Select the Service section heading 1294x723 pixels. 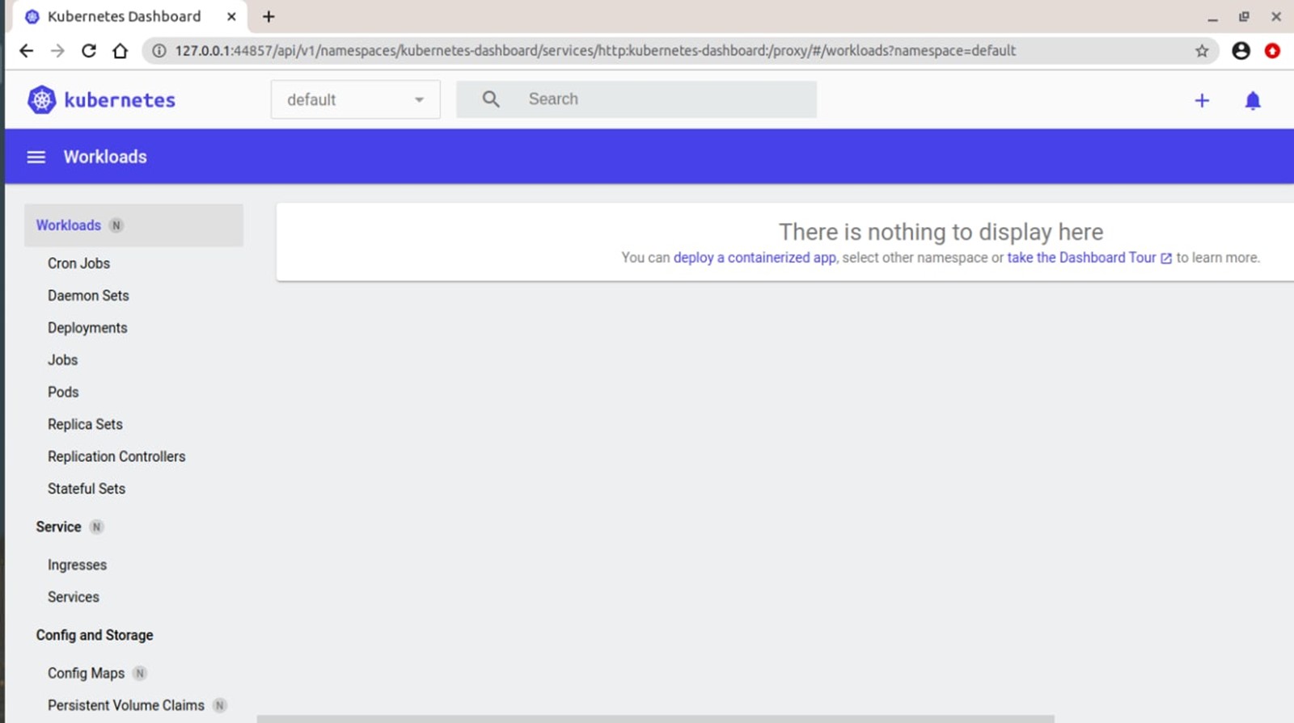coord(58,527)
